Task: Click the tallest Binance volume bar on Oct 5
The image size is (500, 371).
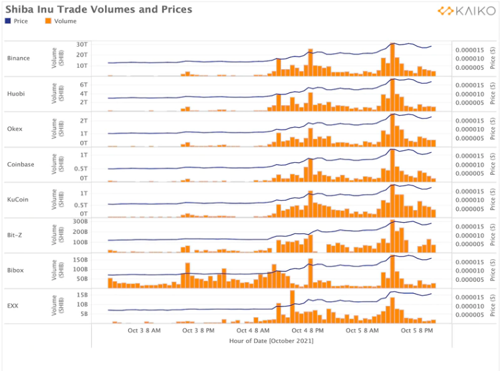Action: click(392, 59)
